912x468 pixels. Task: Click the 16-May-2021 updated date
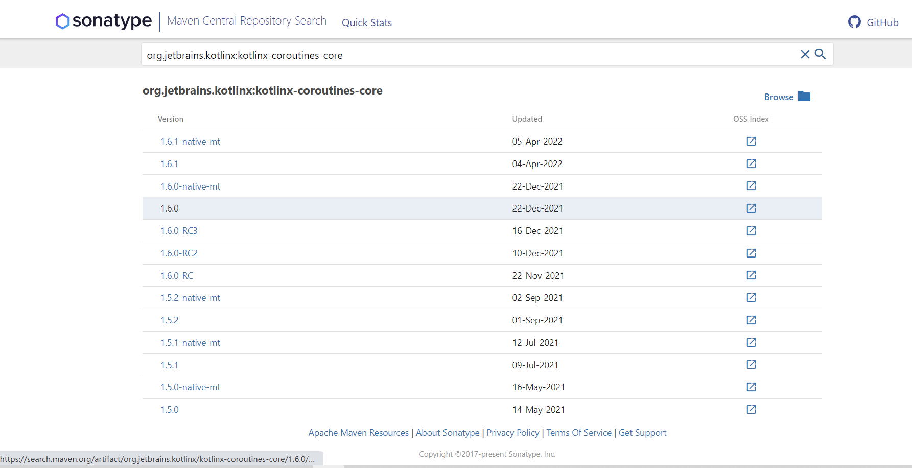coord(539,387)
